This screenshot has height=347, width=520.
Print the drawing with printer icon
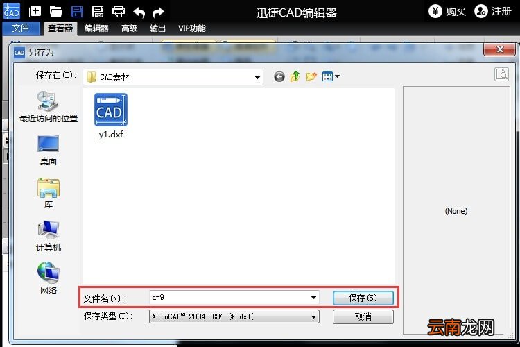pyautogui.click(x=119, y=12)
